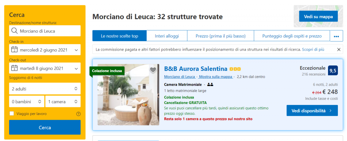Dismiss the commission notice with the X
This screenshot has height=141, width=347.
coord(339,50)
